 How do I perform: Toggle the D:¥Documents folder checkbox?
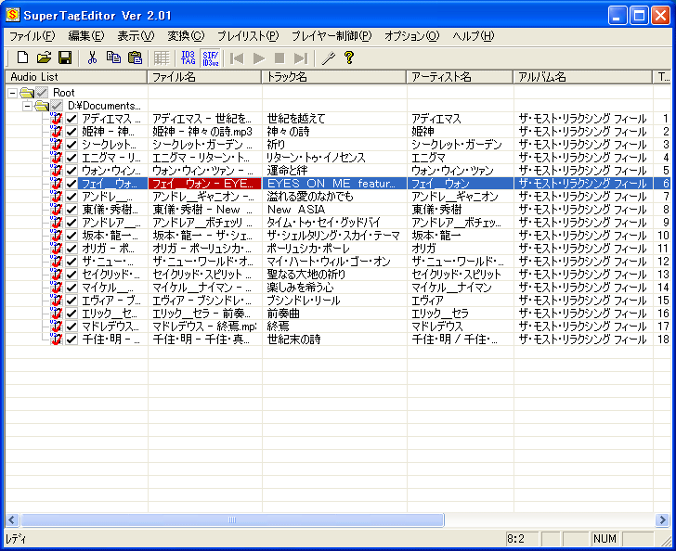[57, 105]
